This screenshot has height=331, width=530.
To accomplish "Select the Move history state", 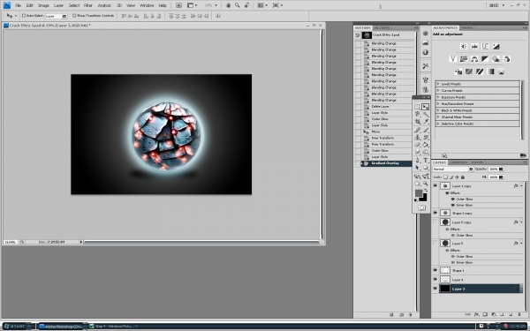I will click(x=385, y=132).
